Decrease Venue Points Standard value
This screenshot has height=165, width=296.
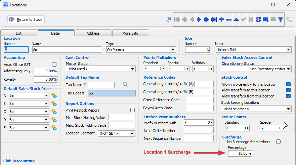227,128
